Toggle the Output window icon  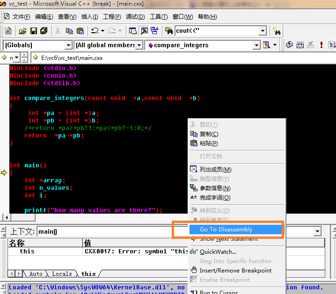[x=144, y=31]
